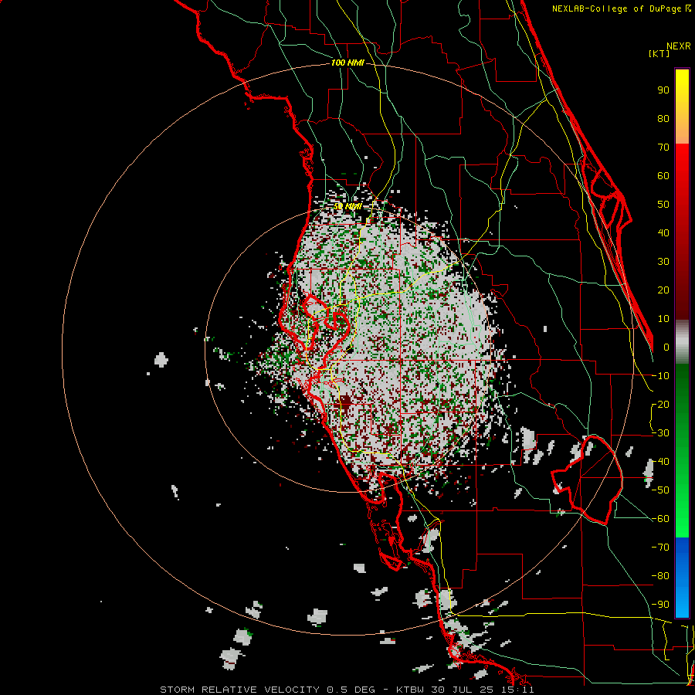Pick the gray zero-velocity segment of color bar
The width and height of the screenshot is (695, 695).
pyautogui.click(x=682, y=341)
